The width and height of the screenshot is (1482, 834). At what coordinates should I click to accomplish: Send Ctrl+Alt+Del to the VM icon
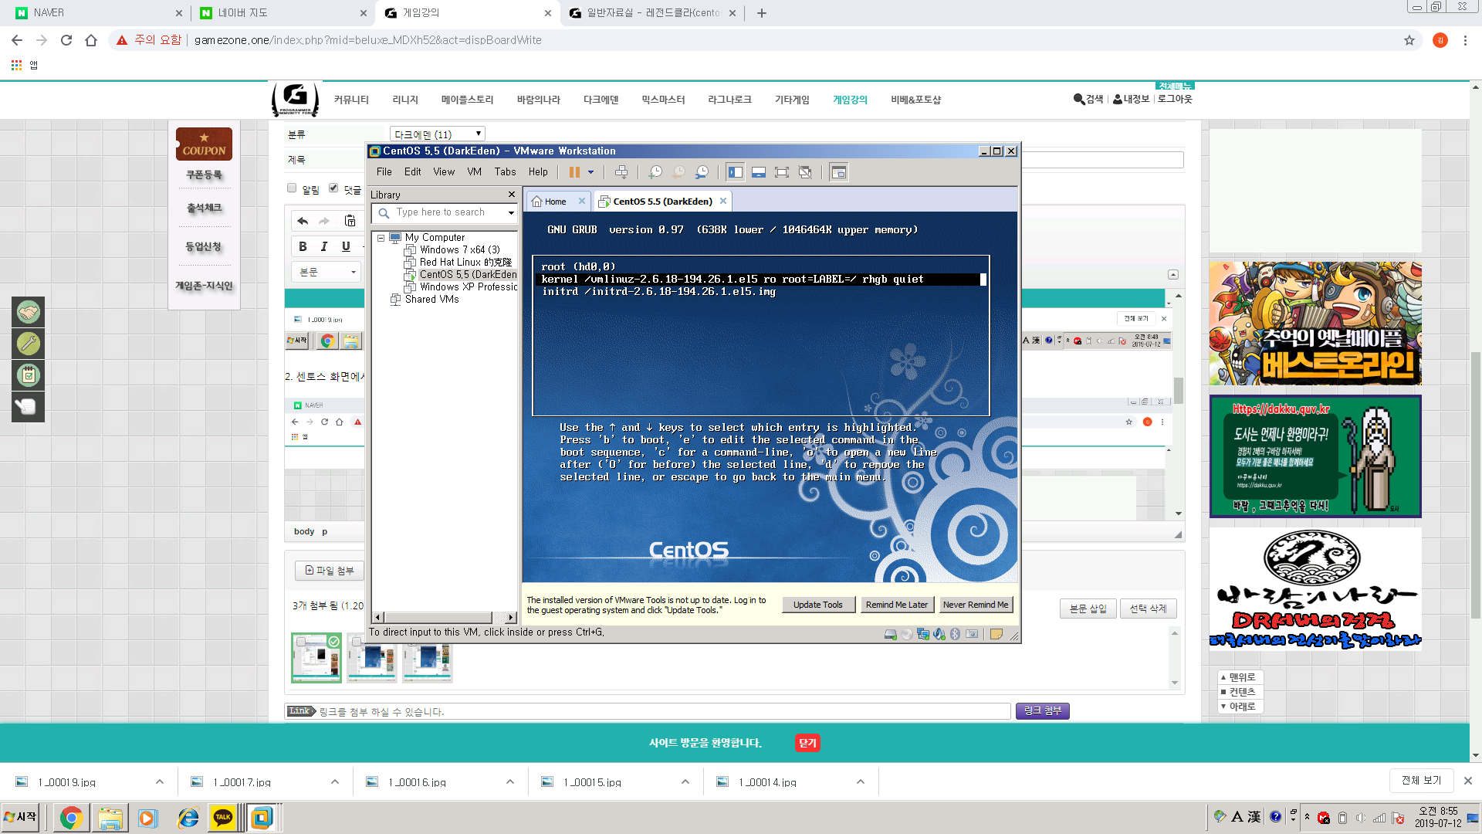[621, 172]
